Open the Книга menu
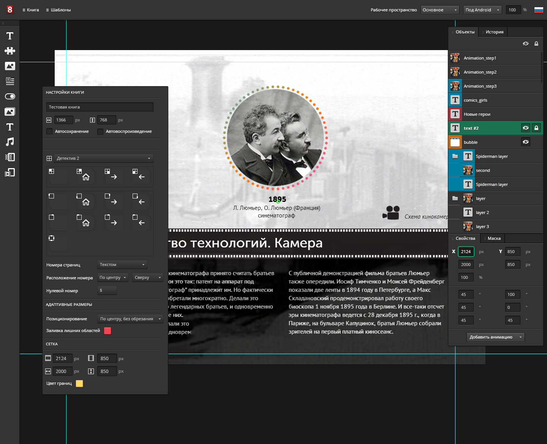 (x=31, y=10)
